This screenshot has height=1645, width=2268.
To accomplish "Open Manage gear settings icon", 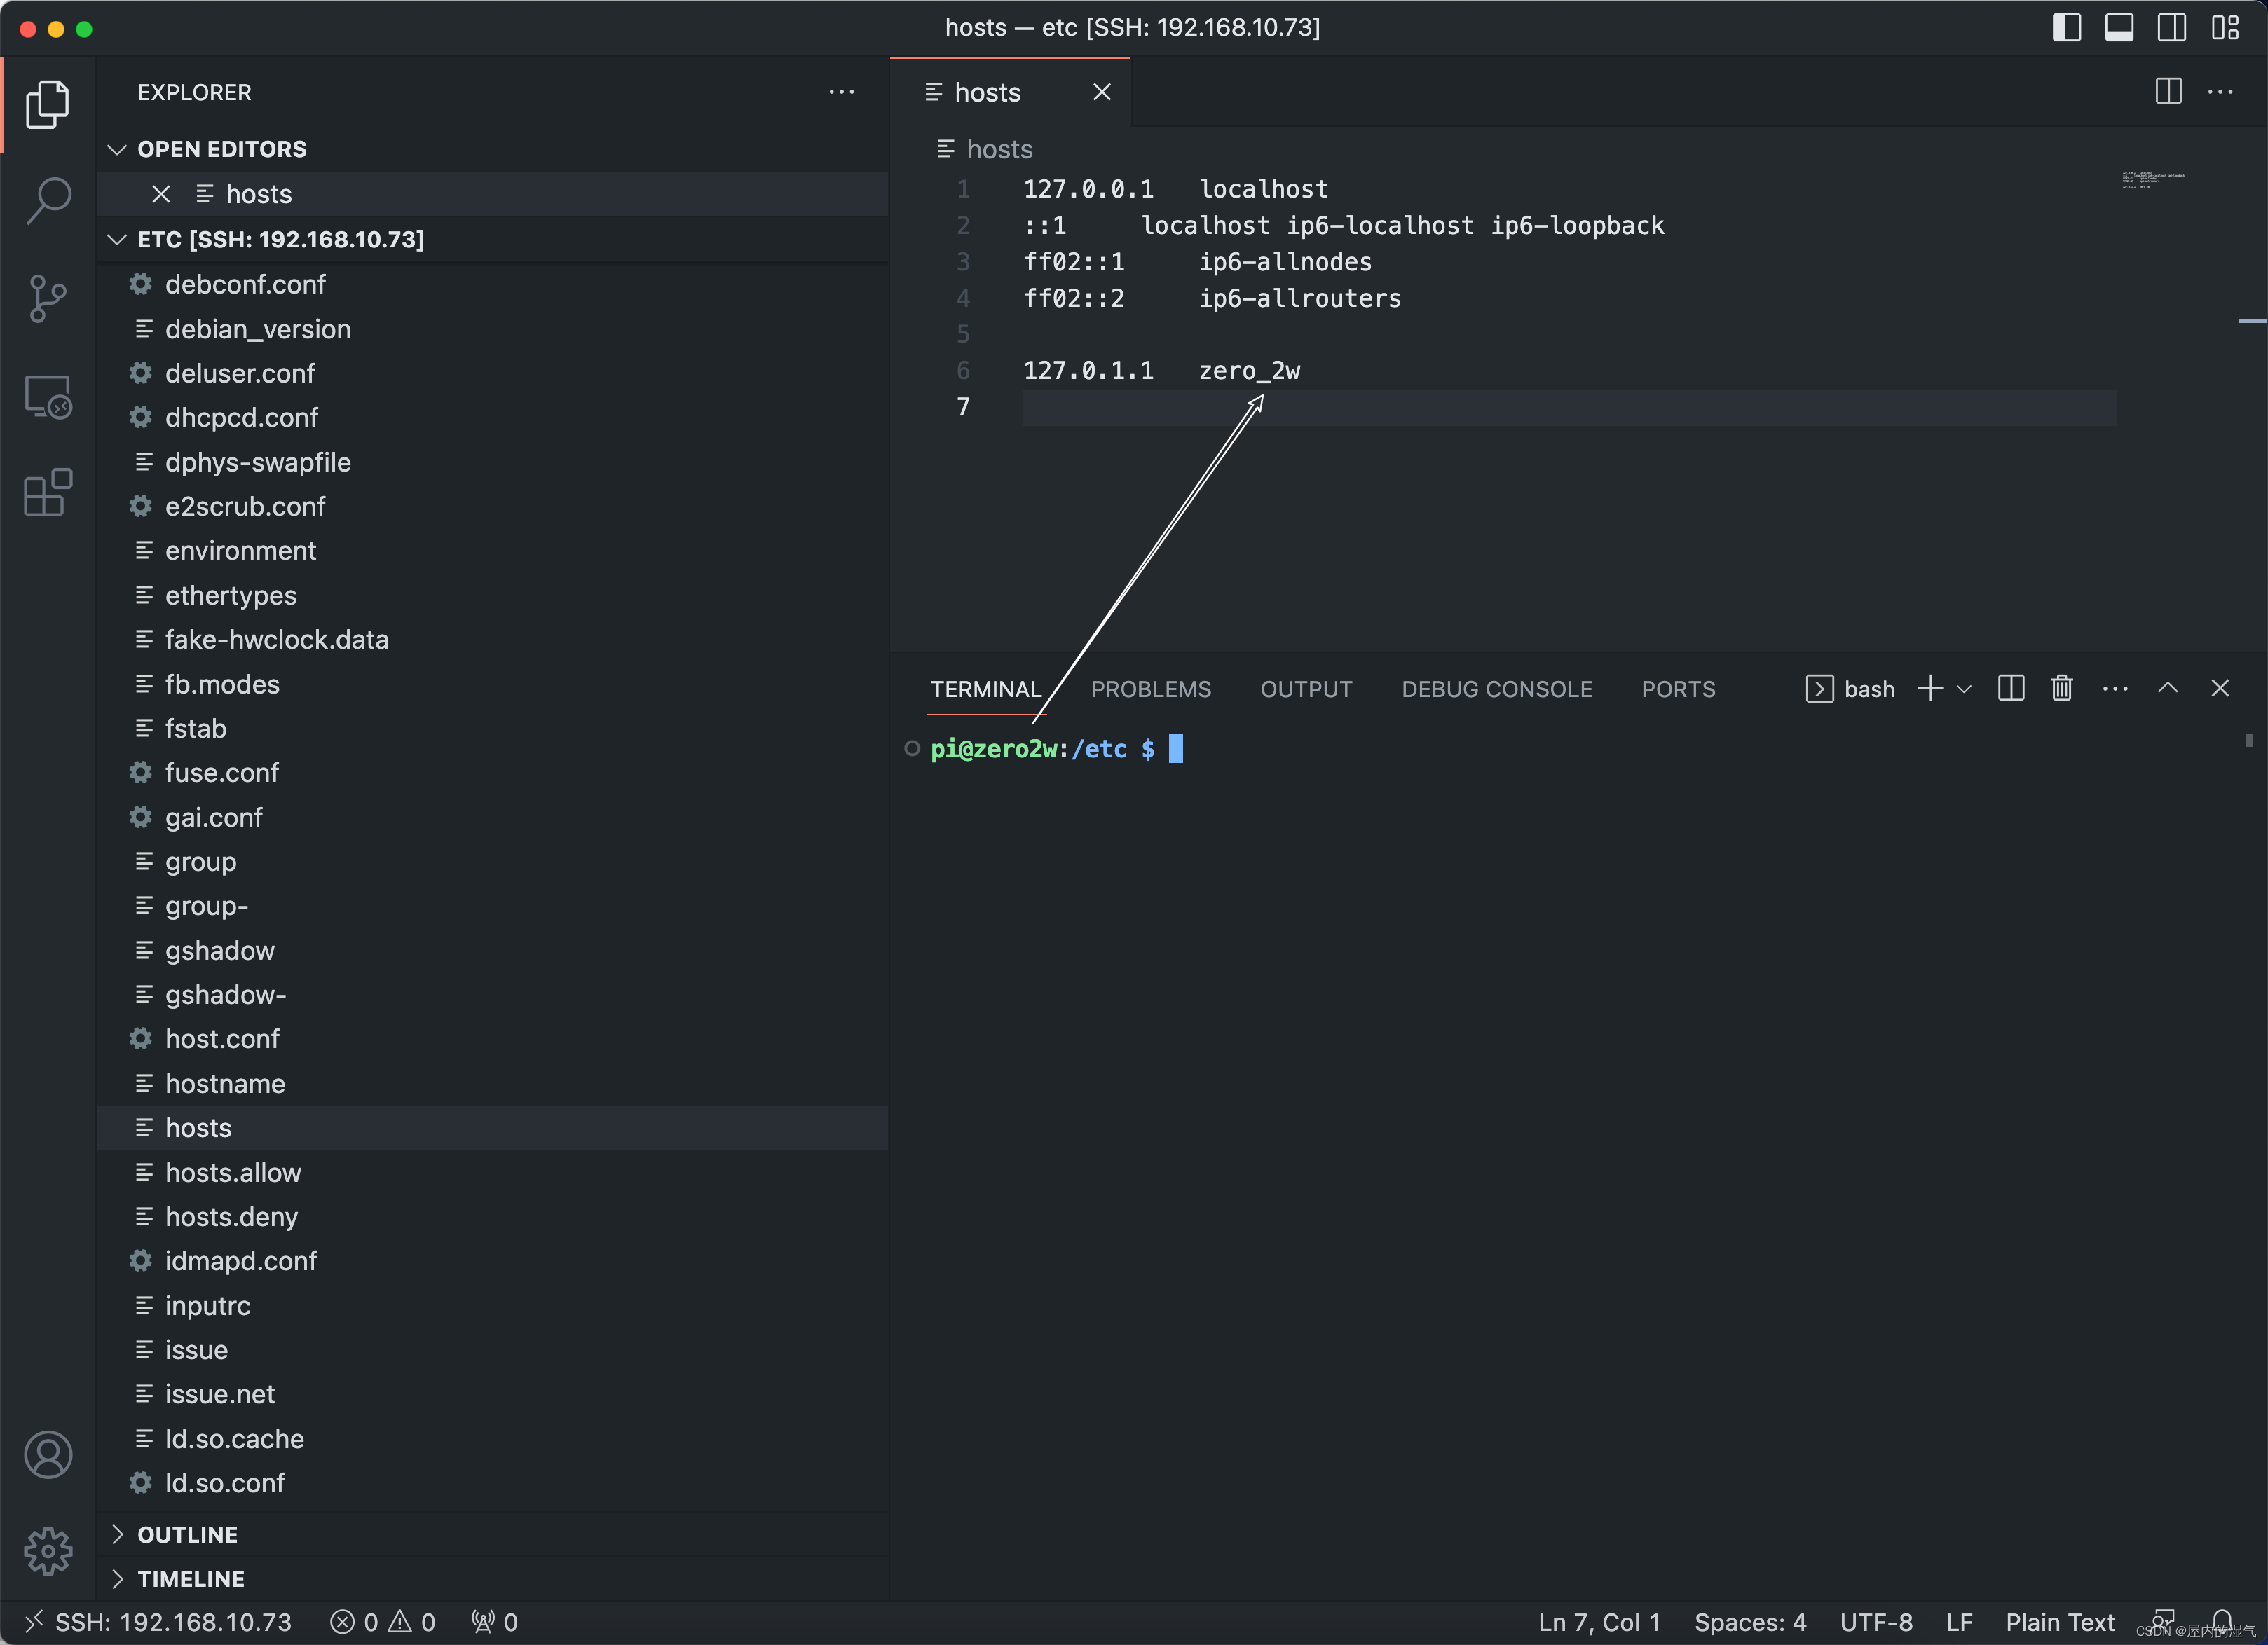I will point(48,1550).
